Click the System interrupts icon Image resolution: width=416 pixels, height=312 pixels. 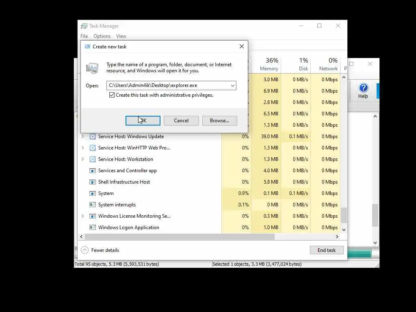92,205
